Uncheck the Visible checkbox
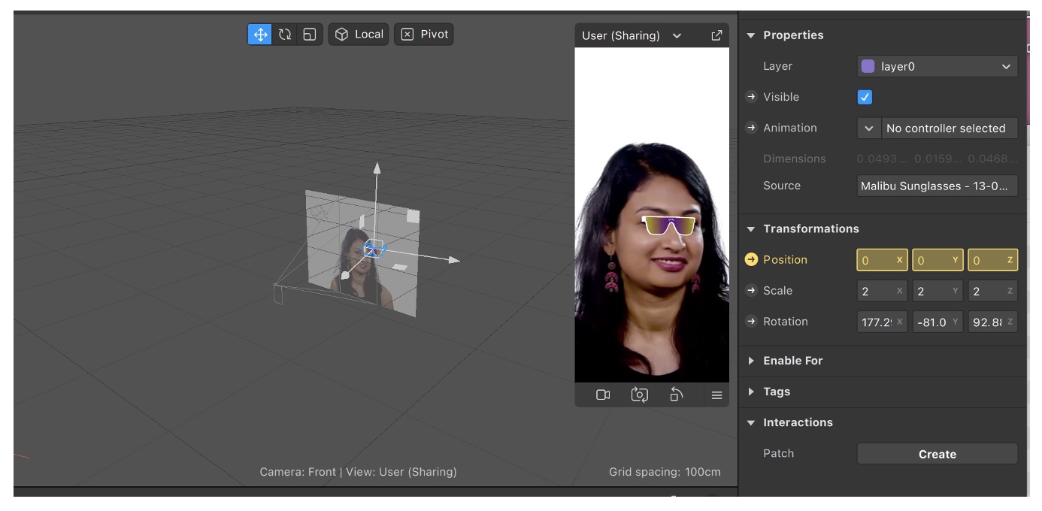The height and width of the screenshot is (511, 1042). 865,97
